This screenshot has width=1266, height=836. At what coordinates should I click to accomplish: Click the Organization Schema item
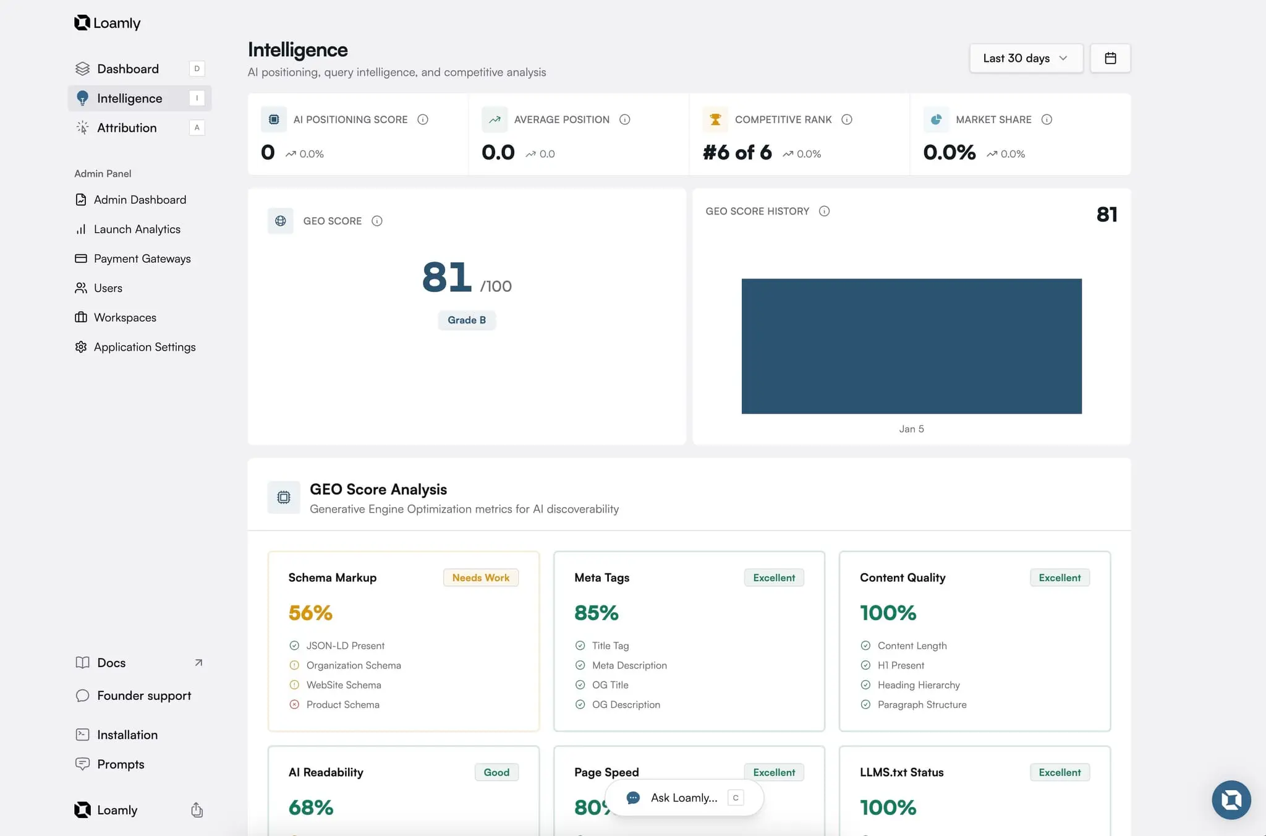click(345, 665)
